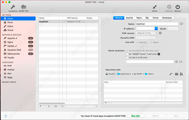189x120 pixels.
Task: Switch to the Databases tab
Action: [167, 18]
